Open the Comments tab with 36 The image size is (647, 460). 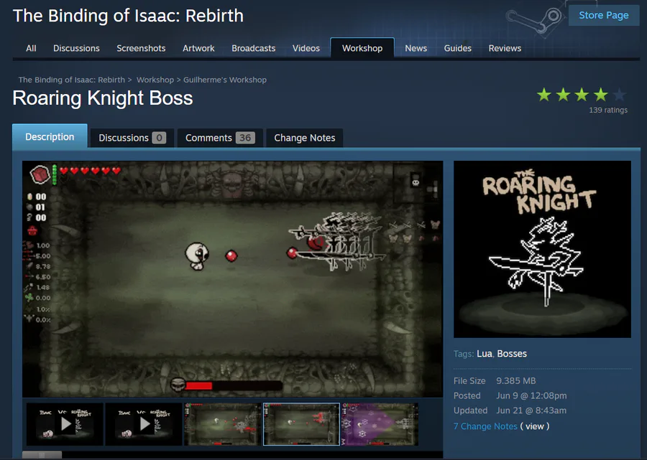point(219,138)
